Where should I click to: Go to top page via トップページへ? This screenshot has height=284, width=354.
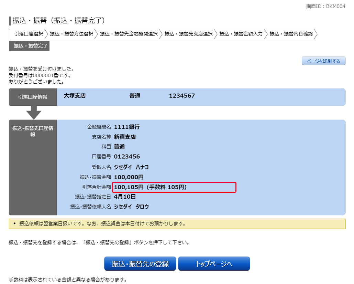(214, 264)
